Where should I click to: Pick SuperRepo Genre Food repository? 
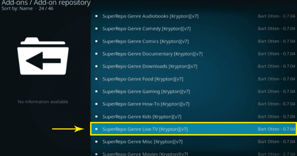[194, 79]
